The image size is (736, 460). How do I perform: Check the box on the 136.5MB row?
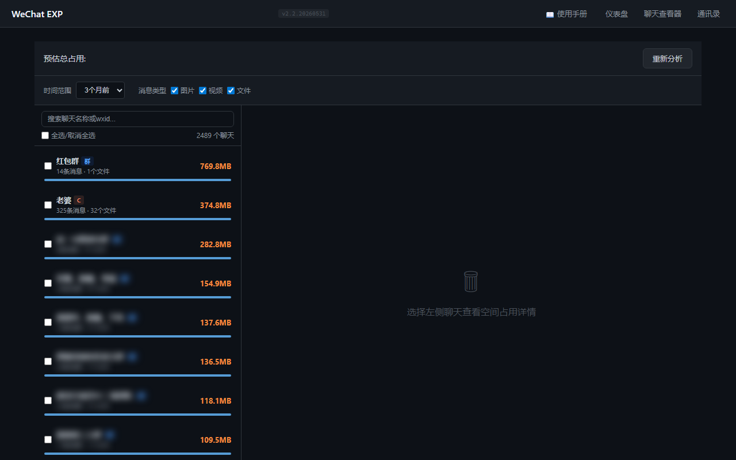(x=48, y=362)
